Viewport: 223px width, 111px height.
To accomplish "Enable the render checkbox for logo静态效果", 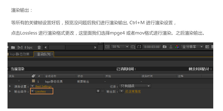I will (19, 81).
